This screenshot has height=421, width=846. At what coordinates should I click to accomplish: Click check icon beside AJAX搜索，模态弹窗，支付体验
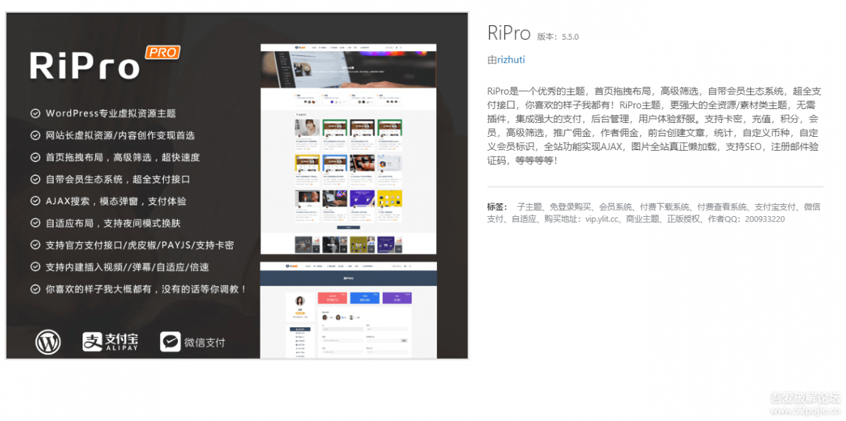(35, 201)
